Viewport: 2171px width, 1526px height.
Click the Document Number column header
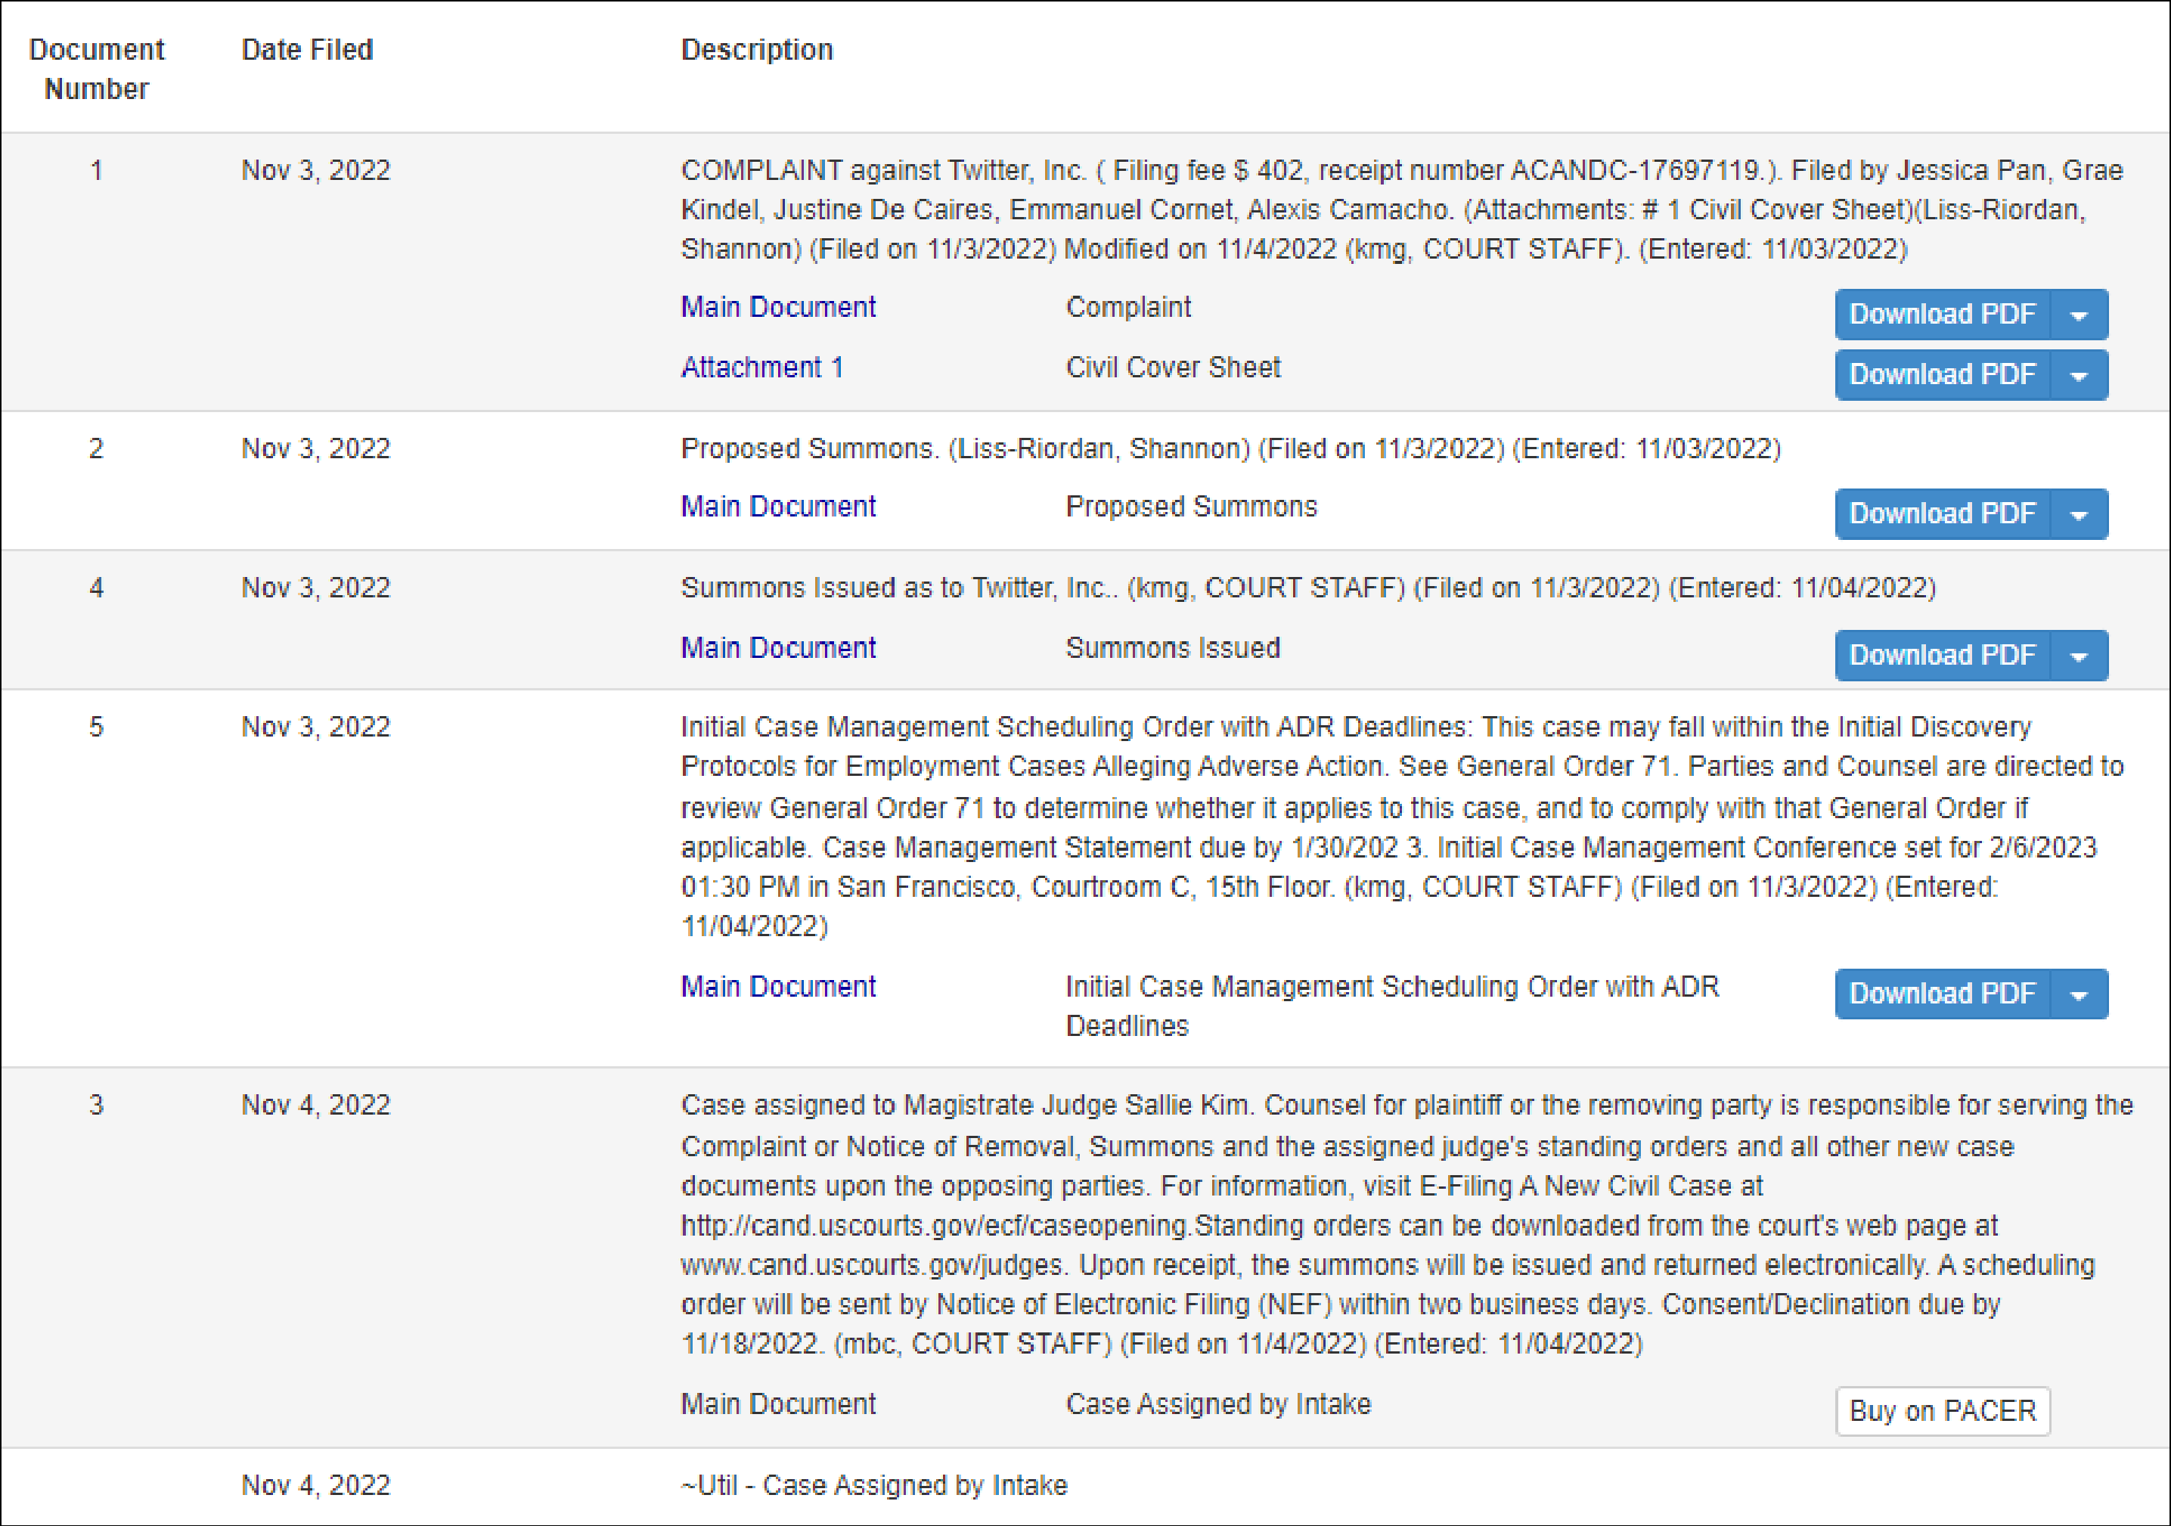[97, 69]
